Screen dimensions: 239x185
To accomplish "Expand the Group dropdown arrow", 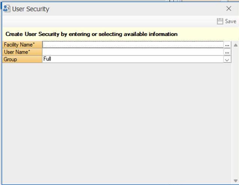I will [227, 59].
